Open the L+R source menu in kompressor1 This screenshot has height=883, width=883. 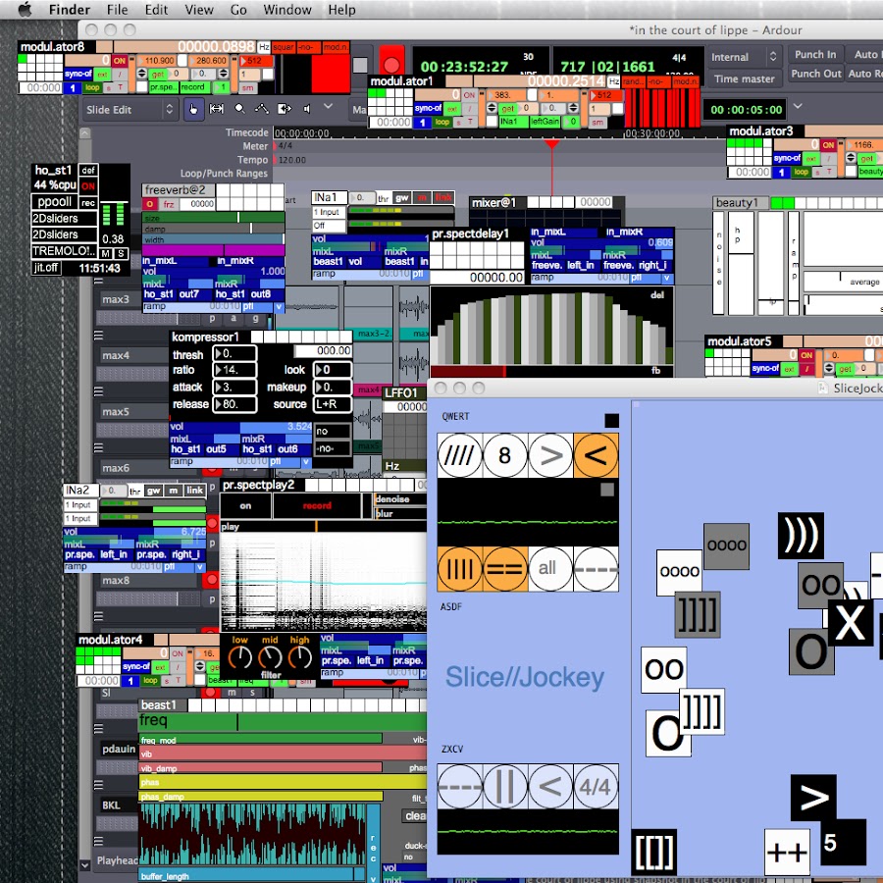332,404
